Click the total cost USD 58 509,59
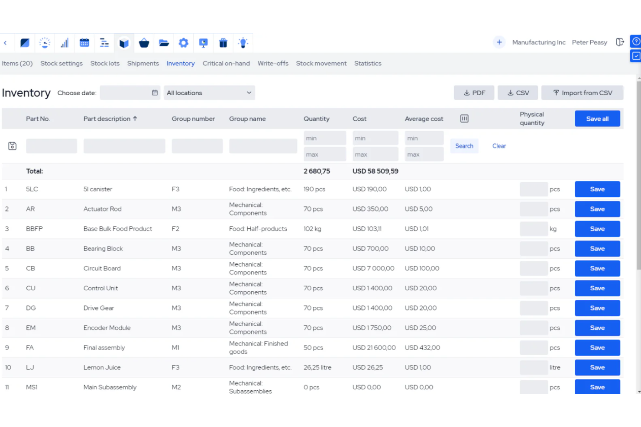Screen dimensions: 641x427 pos(376,171)
